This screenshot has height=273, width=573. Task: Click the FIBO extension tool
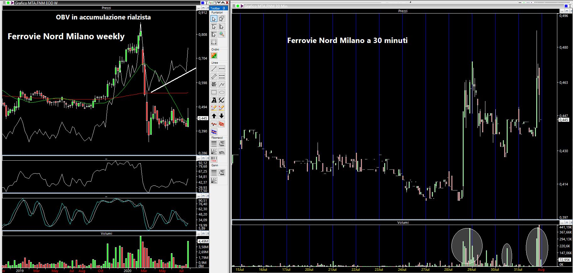point(221,144)
